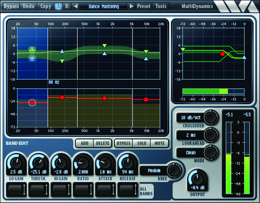
Task: Click the 54 ms release value
Action: [128, 172]
